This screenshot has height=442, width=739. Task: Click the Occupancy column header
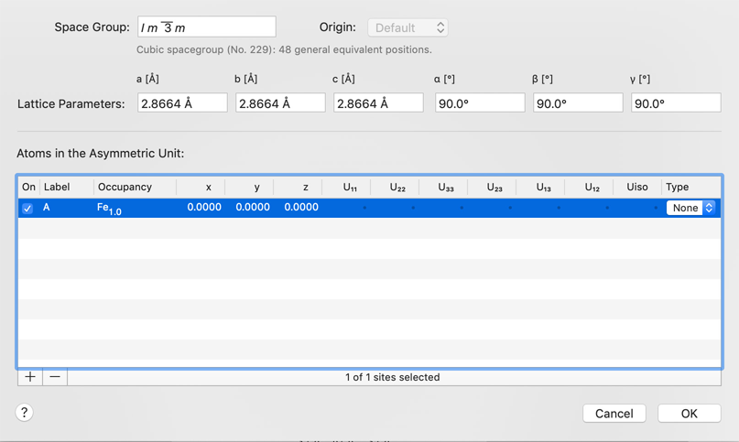(125, 187)
